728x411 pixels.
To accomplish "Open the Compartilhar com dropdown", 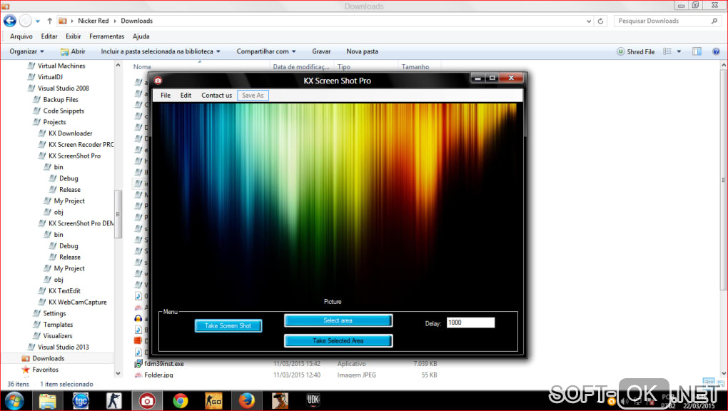I will coord(266,51).
